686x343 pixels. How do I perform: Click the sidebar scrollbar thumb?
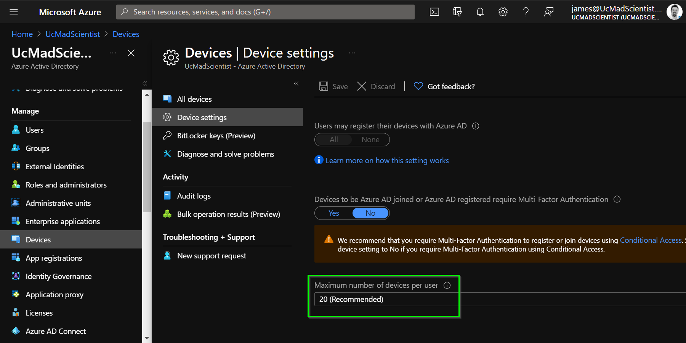(147, 167)
